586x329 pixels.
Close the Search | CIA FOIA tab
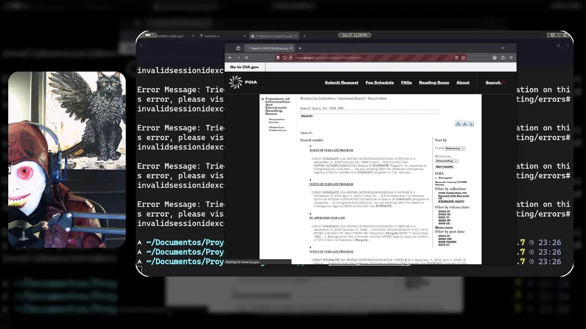(x=291, y=48)
